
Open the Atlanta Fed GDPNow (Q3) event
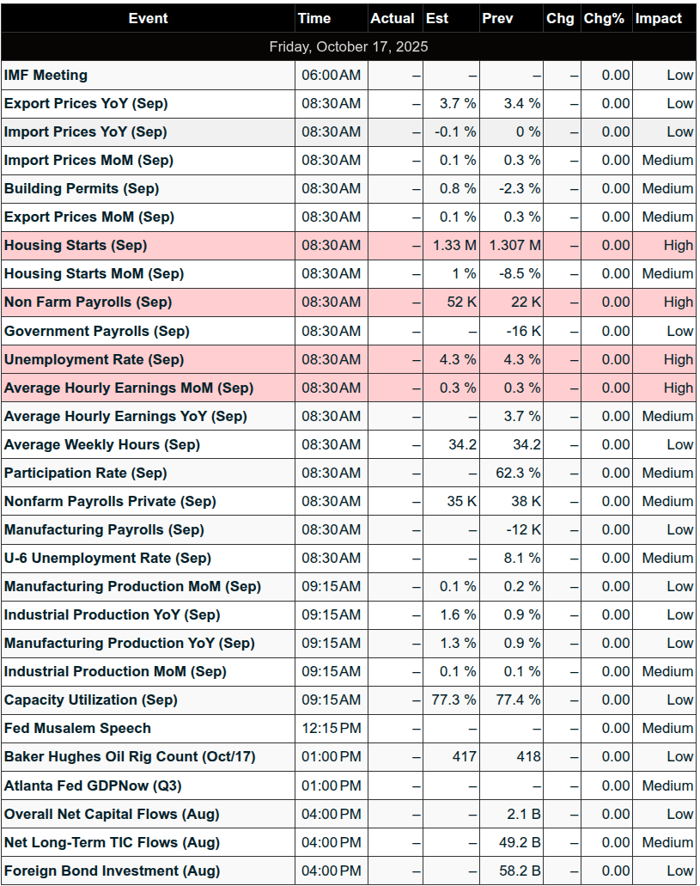pyautogui.click(x=93, y=785)
